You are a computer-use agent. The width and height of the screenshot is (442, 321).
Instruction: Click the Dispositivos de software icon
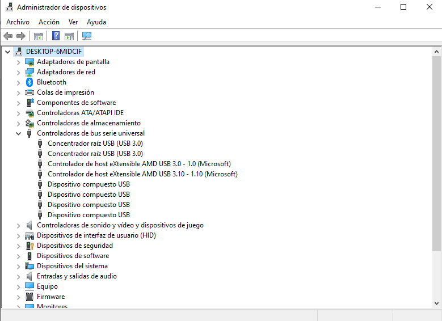click(30, 256)
